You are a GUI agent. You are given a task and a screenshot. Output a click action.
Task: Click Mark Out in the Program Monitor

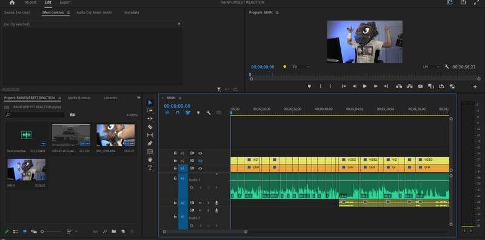tap(330, 86)
